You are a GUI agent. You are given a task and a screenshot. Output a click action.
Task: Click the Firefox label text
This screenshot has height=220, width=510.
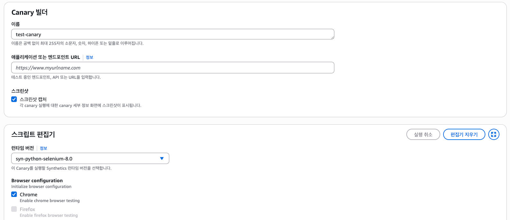pos(28,209)
